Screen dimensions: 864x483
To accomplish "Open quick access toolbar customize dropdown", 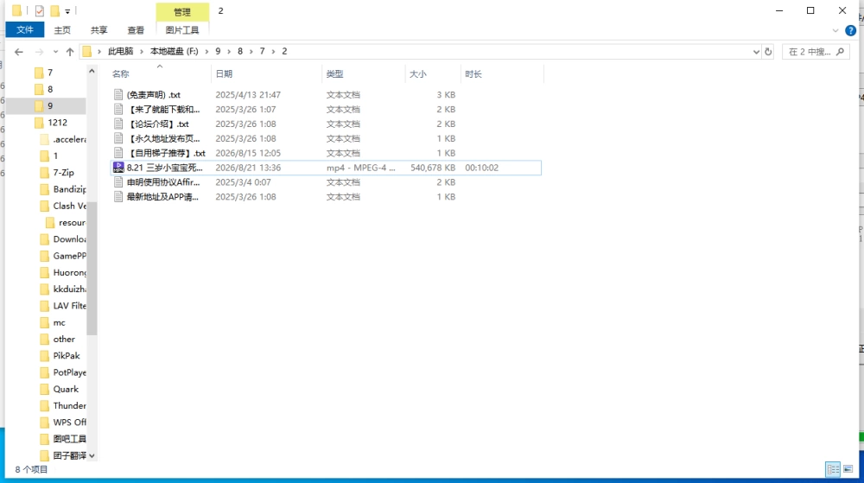I will 67,11.
